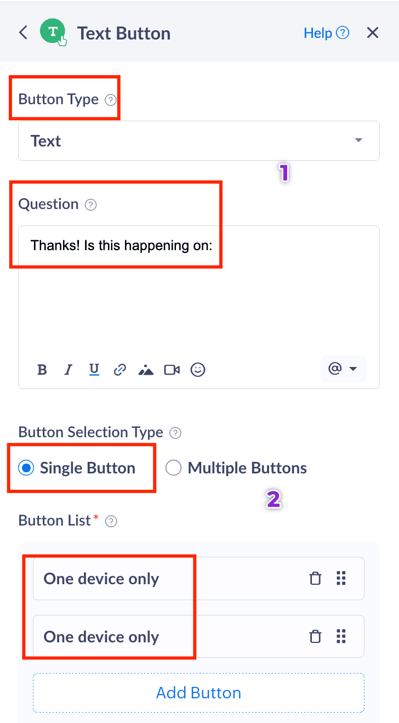Image resolution: width=399 pixels, height=723 pixels.
Task: Open the Help link
Action: coord(326,33)
